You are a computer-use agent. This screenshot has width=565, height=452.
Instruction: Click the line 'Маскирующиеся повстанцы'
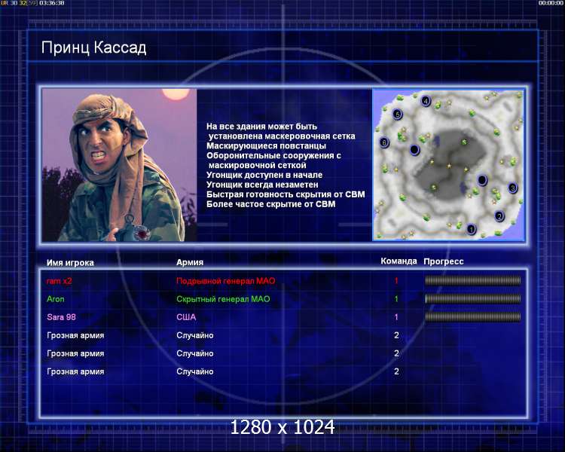point(266,146)
